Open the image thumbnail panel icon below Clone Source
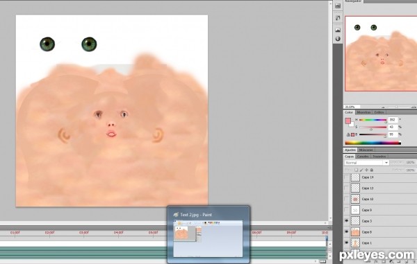Screen dimensions: 417x264 coord(338,30)
